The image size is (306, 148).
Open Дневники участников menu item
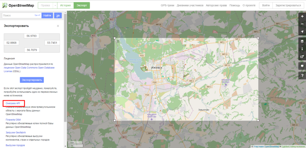point(190,5)
